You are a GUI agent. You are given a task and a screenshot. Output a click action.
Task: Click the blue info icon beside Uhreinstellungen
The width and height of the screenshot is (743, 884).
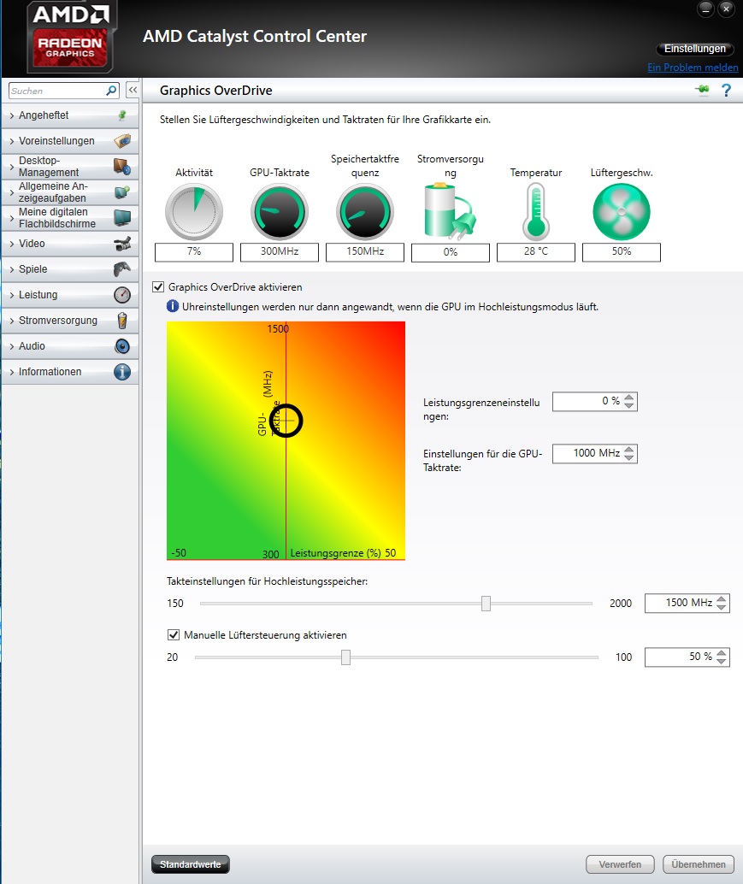point(173,306)
